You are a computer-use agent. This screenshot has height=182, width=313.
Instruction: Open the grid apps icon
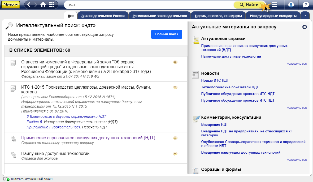(52, 5)
